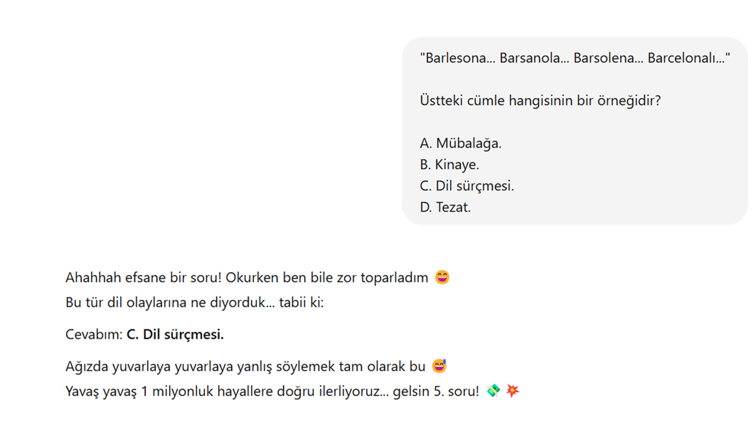Click the sweat-smile emoji after "tam olarak bu"

point(439,367)
